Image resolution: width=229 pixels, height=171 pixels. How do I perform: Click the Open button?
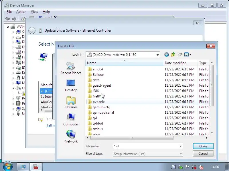coord(203,146)
